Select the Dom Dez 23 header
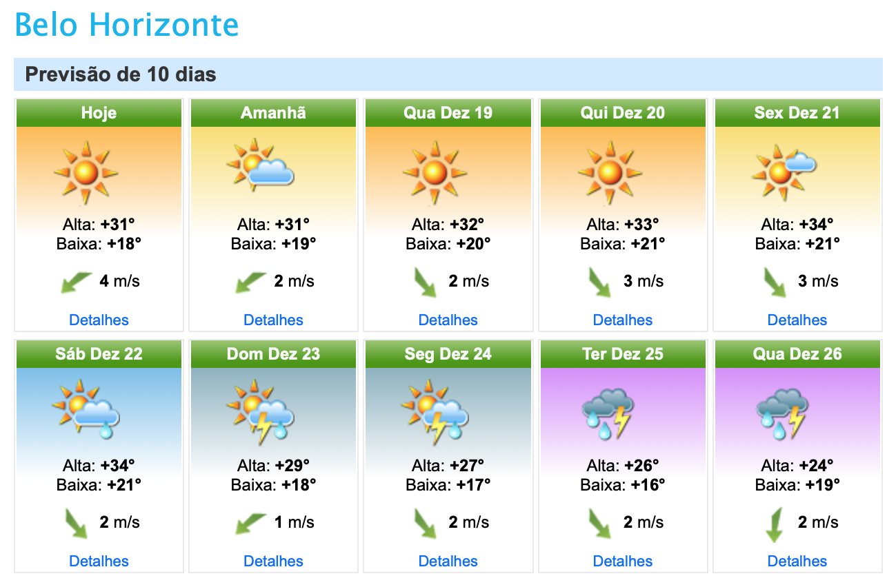887x576 pixels. [273, 354]
